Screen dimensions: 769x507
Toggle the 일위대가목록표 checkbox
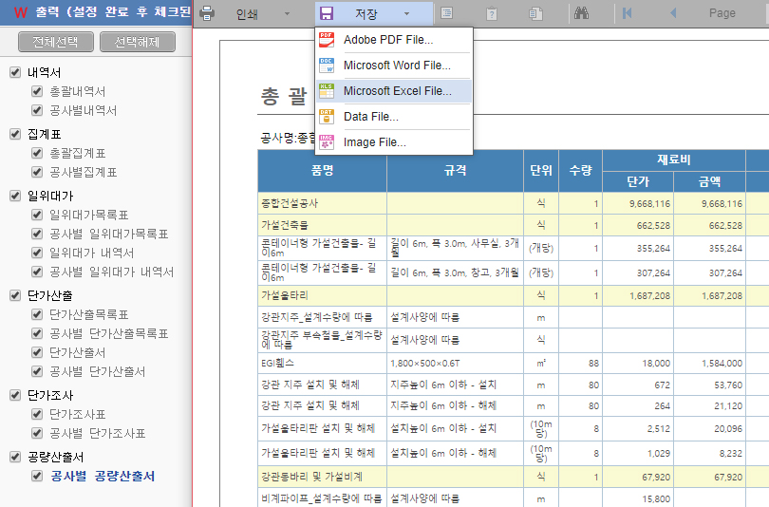click(x=37, y=215)
